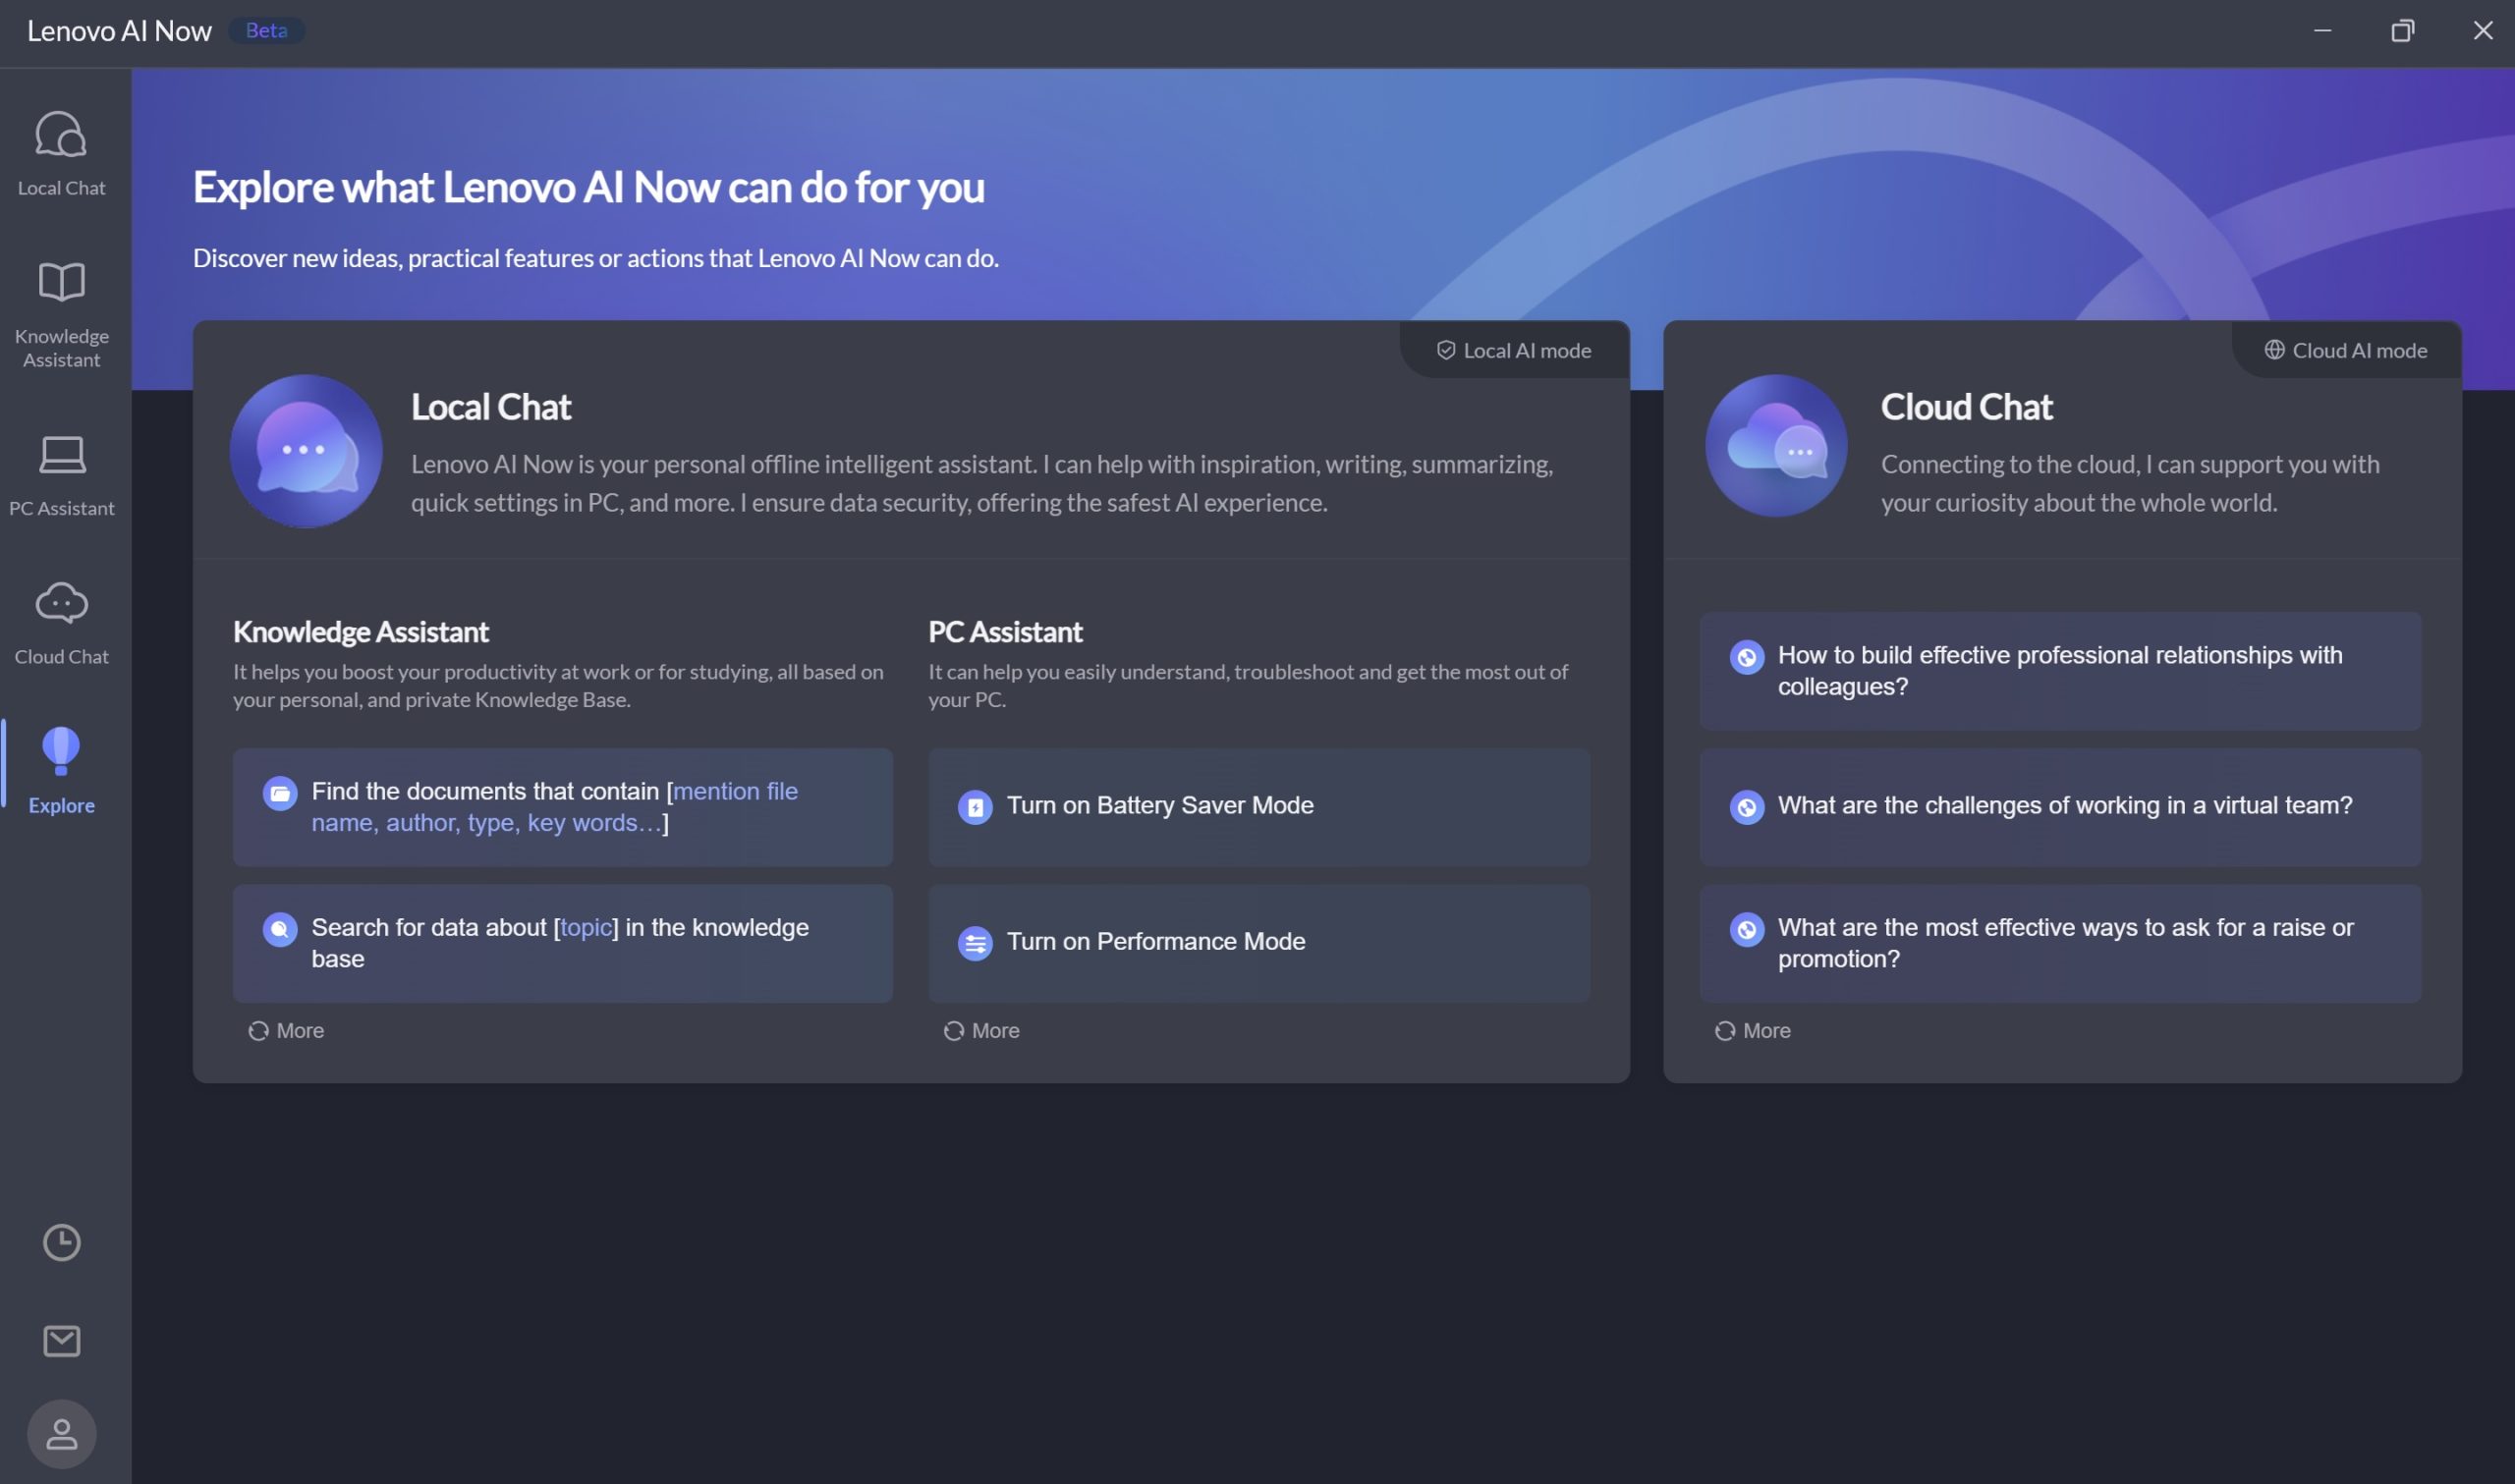The image size is (2515, 1484).
Task: Click the large Local Chat bubble icon
Action: (306, 451)
